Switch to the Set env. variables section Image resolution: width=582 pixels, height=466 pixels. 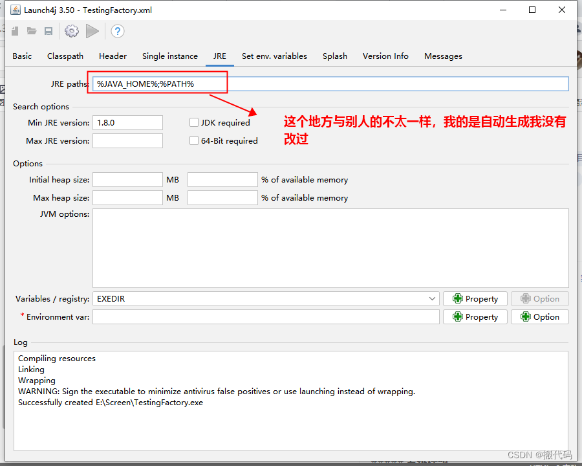point(274,56)
